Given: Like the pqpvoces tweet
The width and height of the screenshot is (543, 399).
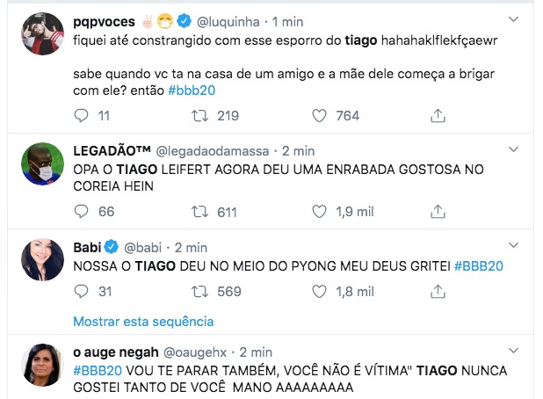Looking at the screenshot, I should [x=321, y=115].
